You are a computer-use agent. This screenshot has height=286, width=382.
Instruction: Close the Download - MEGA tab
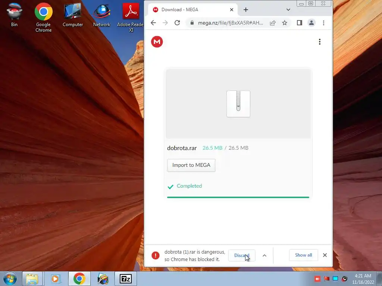[231, 10]
